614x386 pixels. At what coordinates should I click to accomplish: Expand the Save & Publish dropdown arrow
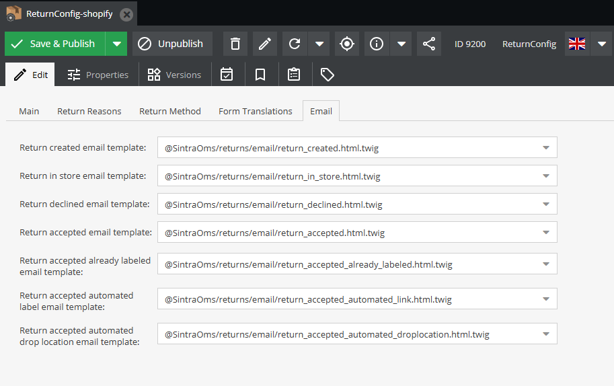116,44
